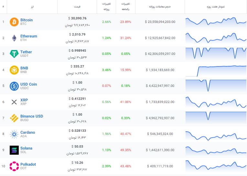Sort by حجم معاملات روزانه column header
Viewport: 247px width, 176px height.
[x=160, y=6]
